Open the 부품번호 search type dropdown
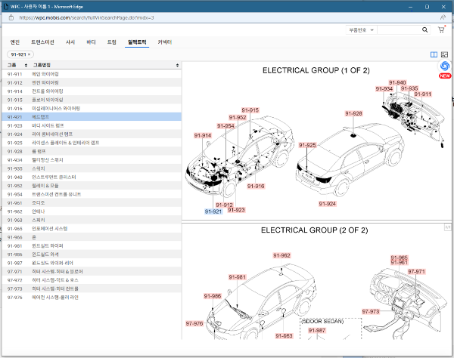Screen dimensions: 454x358 361,29
